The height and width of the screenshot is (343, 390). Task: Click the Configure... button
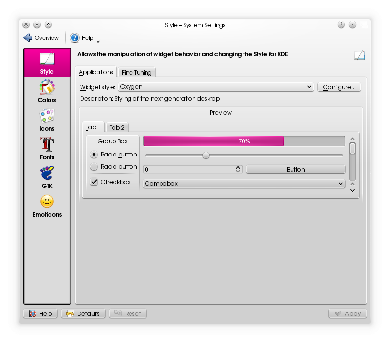339,87
